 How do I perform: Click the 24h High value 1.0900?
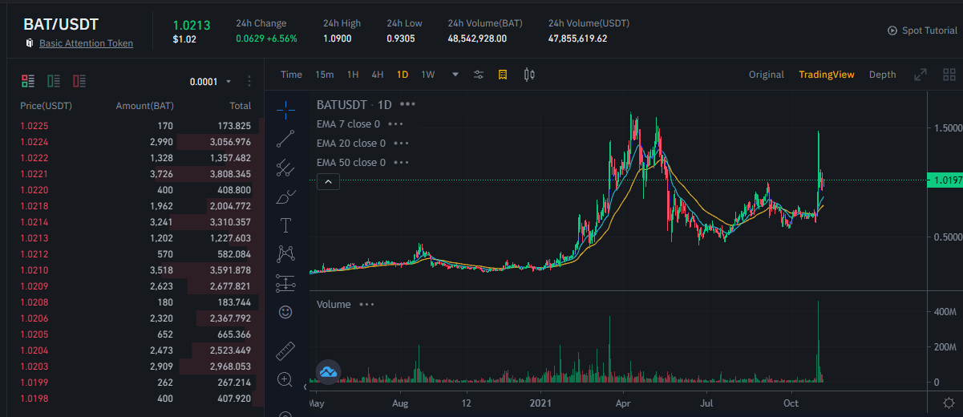click(337, 38)
